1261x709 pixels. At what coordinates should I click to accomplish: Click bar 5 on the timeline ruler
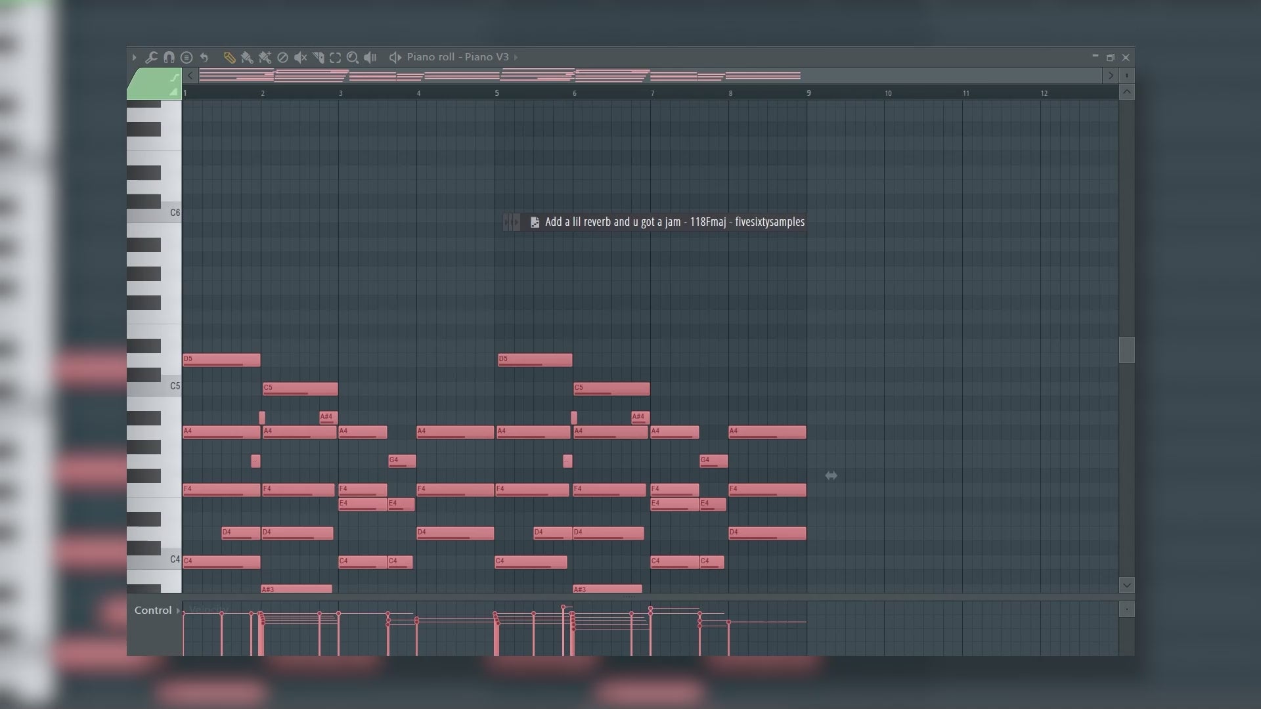pos(497,93)
